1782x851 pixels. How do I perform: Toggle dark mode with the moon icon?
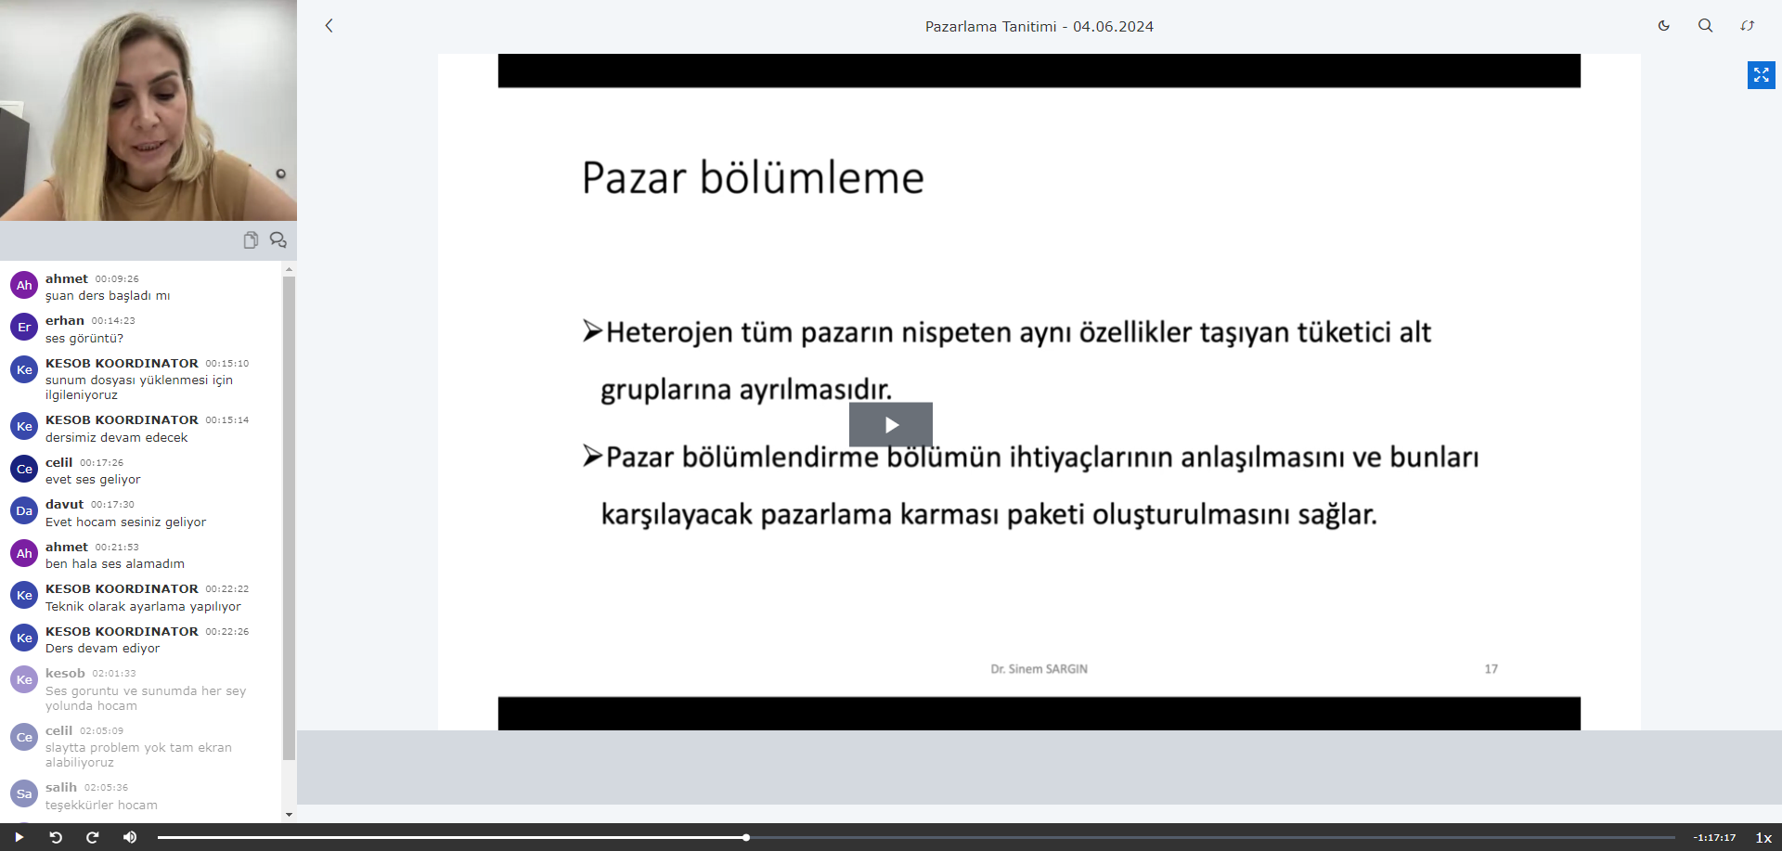pos(1664,26)
